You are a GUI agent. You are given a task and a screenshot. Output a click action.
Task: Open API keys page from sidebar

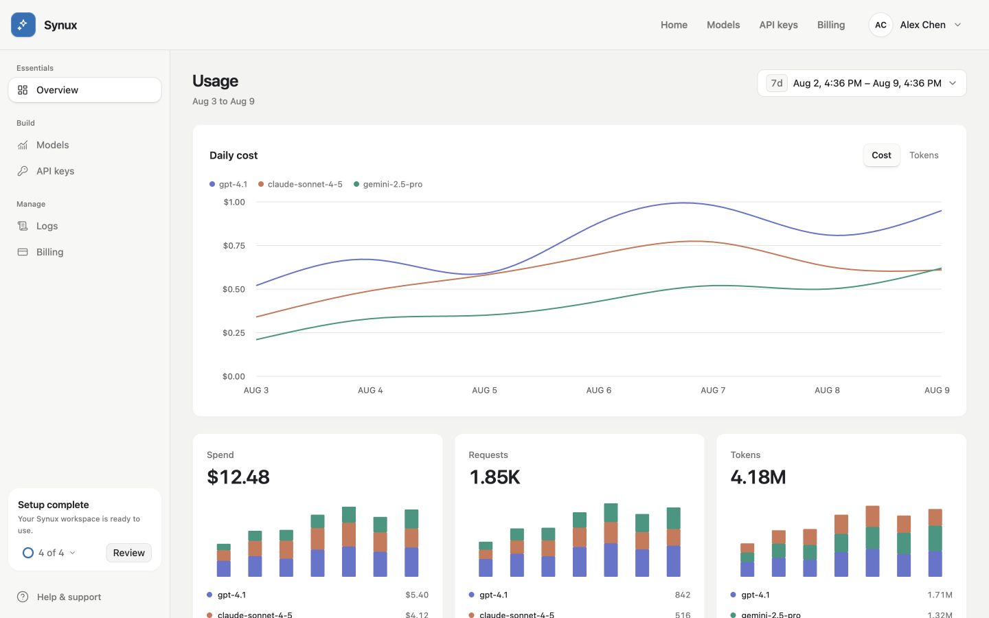point(84,171)
